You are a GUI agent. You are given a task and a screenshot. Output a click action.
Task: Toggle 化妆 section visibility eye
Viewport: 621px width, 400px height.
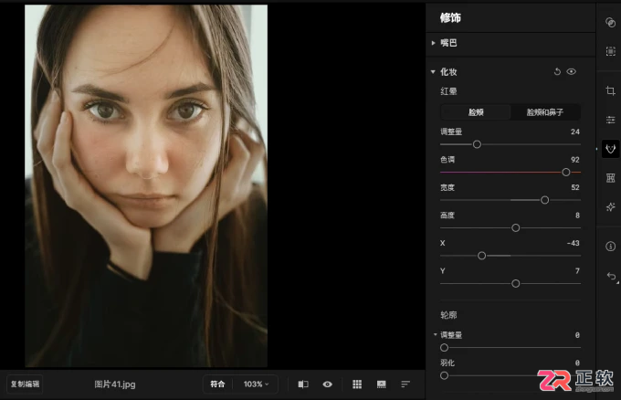[571, 71]
